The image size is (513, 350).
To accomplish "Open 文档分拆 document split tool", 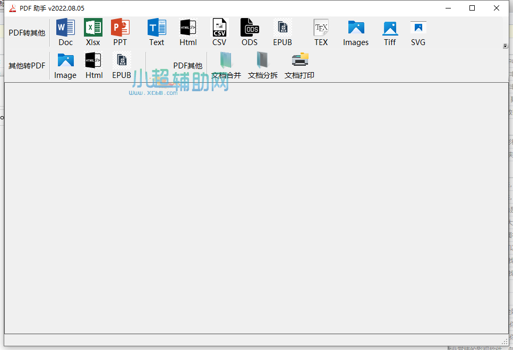I will pos(263,65).
